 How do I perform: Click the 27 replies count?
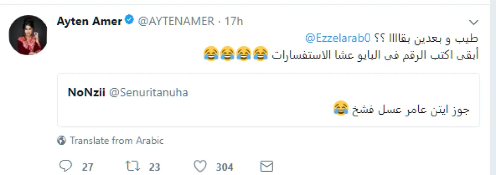click(87, 167)
